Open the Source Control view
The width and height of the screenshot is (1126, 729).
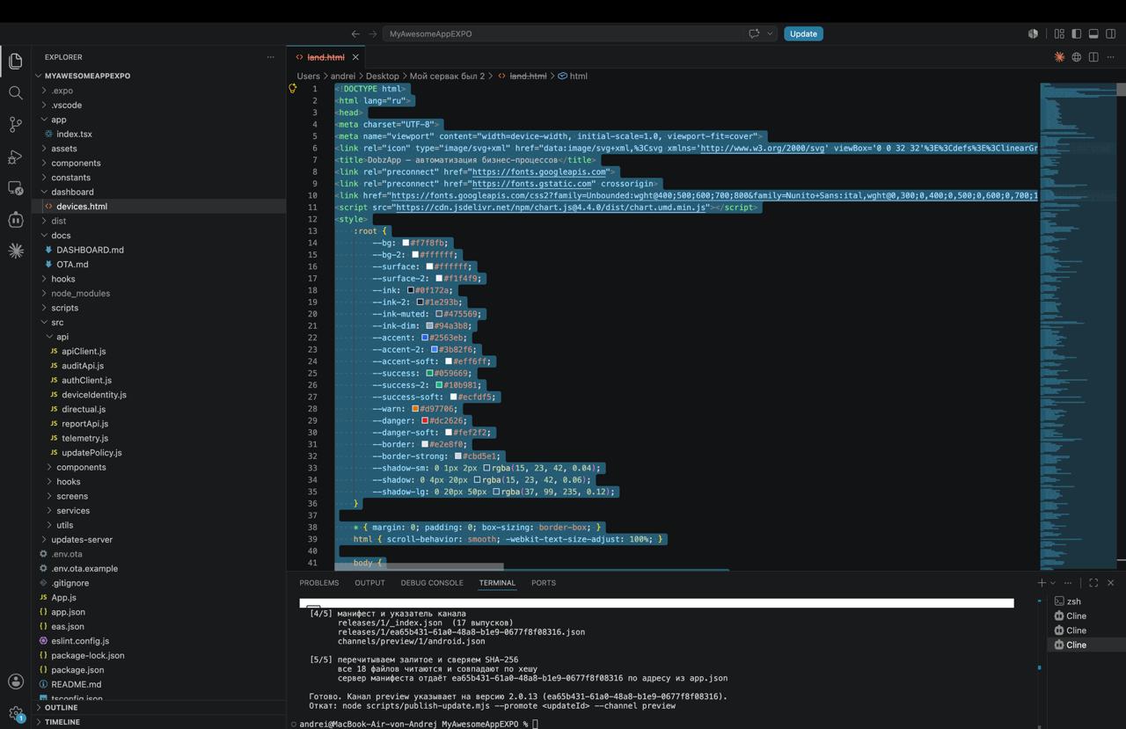[x=15, y=124]
